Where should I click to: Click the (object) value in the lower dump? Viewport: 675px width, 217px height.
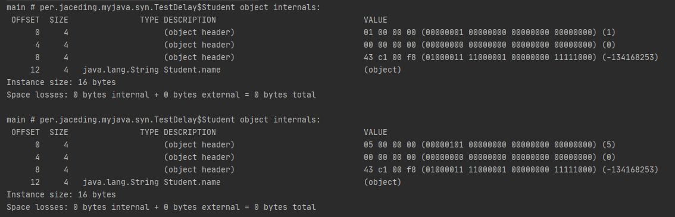click(x=382, y=182)
